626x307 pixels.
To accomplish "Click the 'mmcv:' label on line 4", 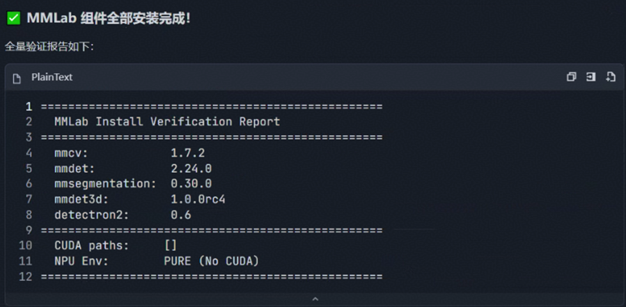I will coord(71,153).
